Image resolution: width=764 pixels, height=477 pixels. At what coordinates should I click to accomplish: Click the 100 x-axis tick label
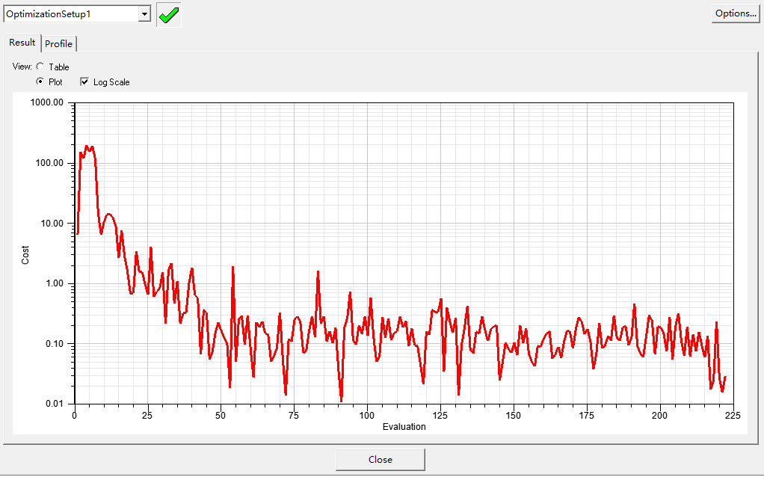(x=367, y=416)
